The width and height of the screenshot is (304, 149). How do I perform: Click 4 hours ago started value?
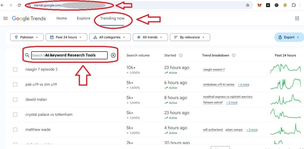click(176, 128)
